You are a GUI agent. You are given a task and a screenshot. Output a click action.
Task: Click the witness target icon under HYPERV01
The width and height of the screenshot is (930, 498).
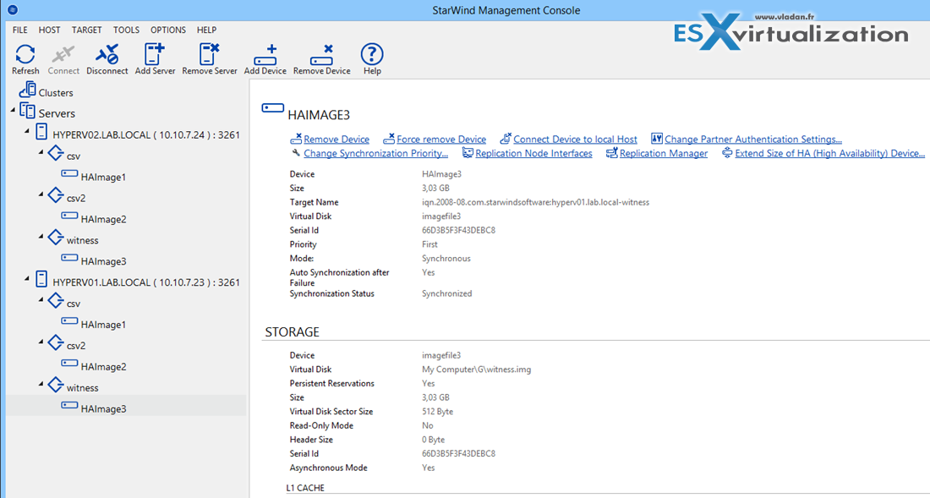point(55,385)
